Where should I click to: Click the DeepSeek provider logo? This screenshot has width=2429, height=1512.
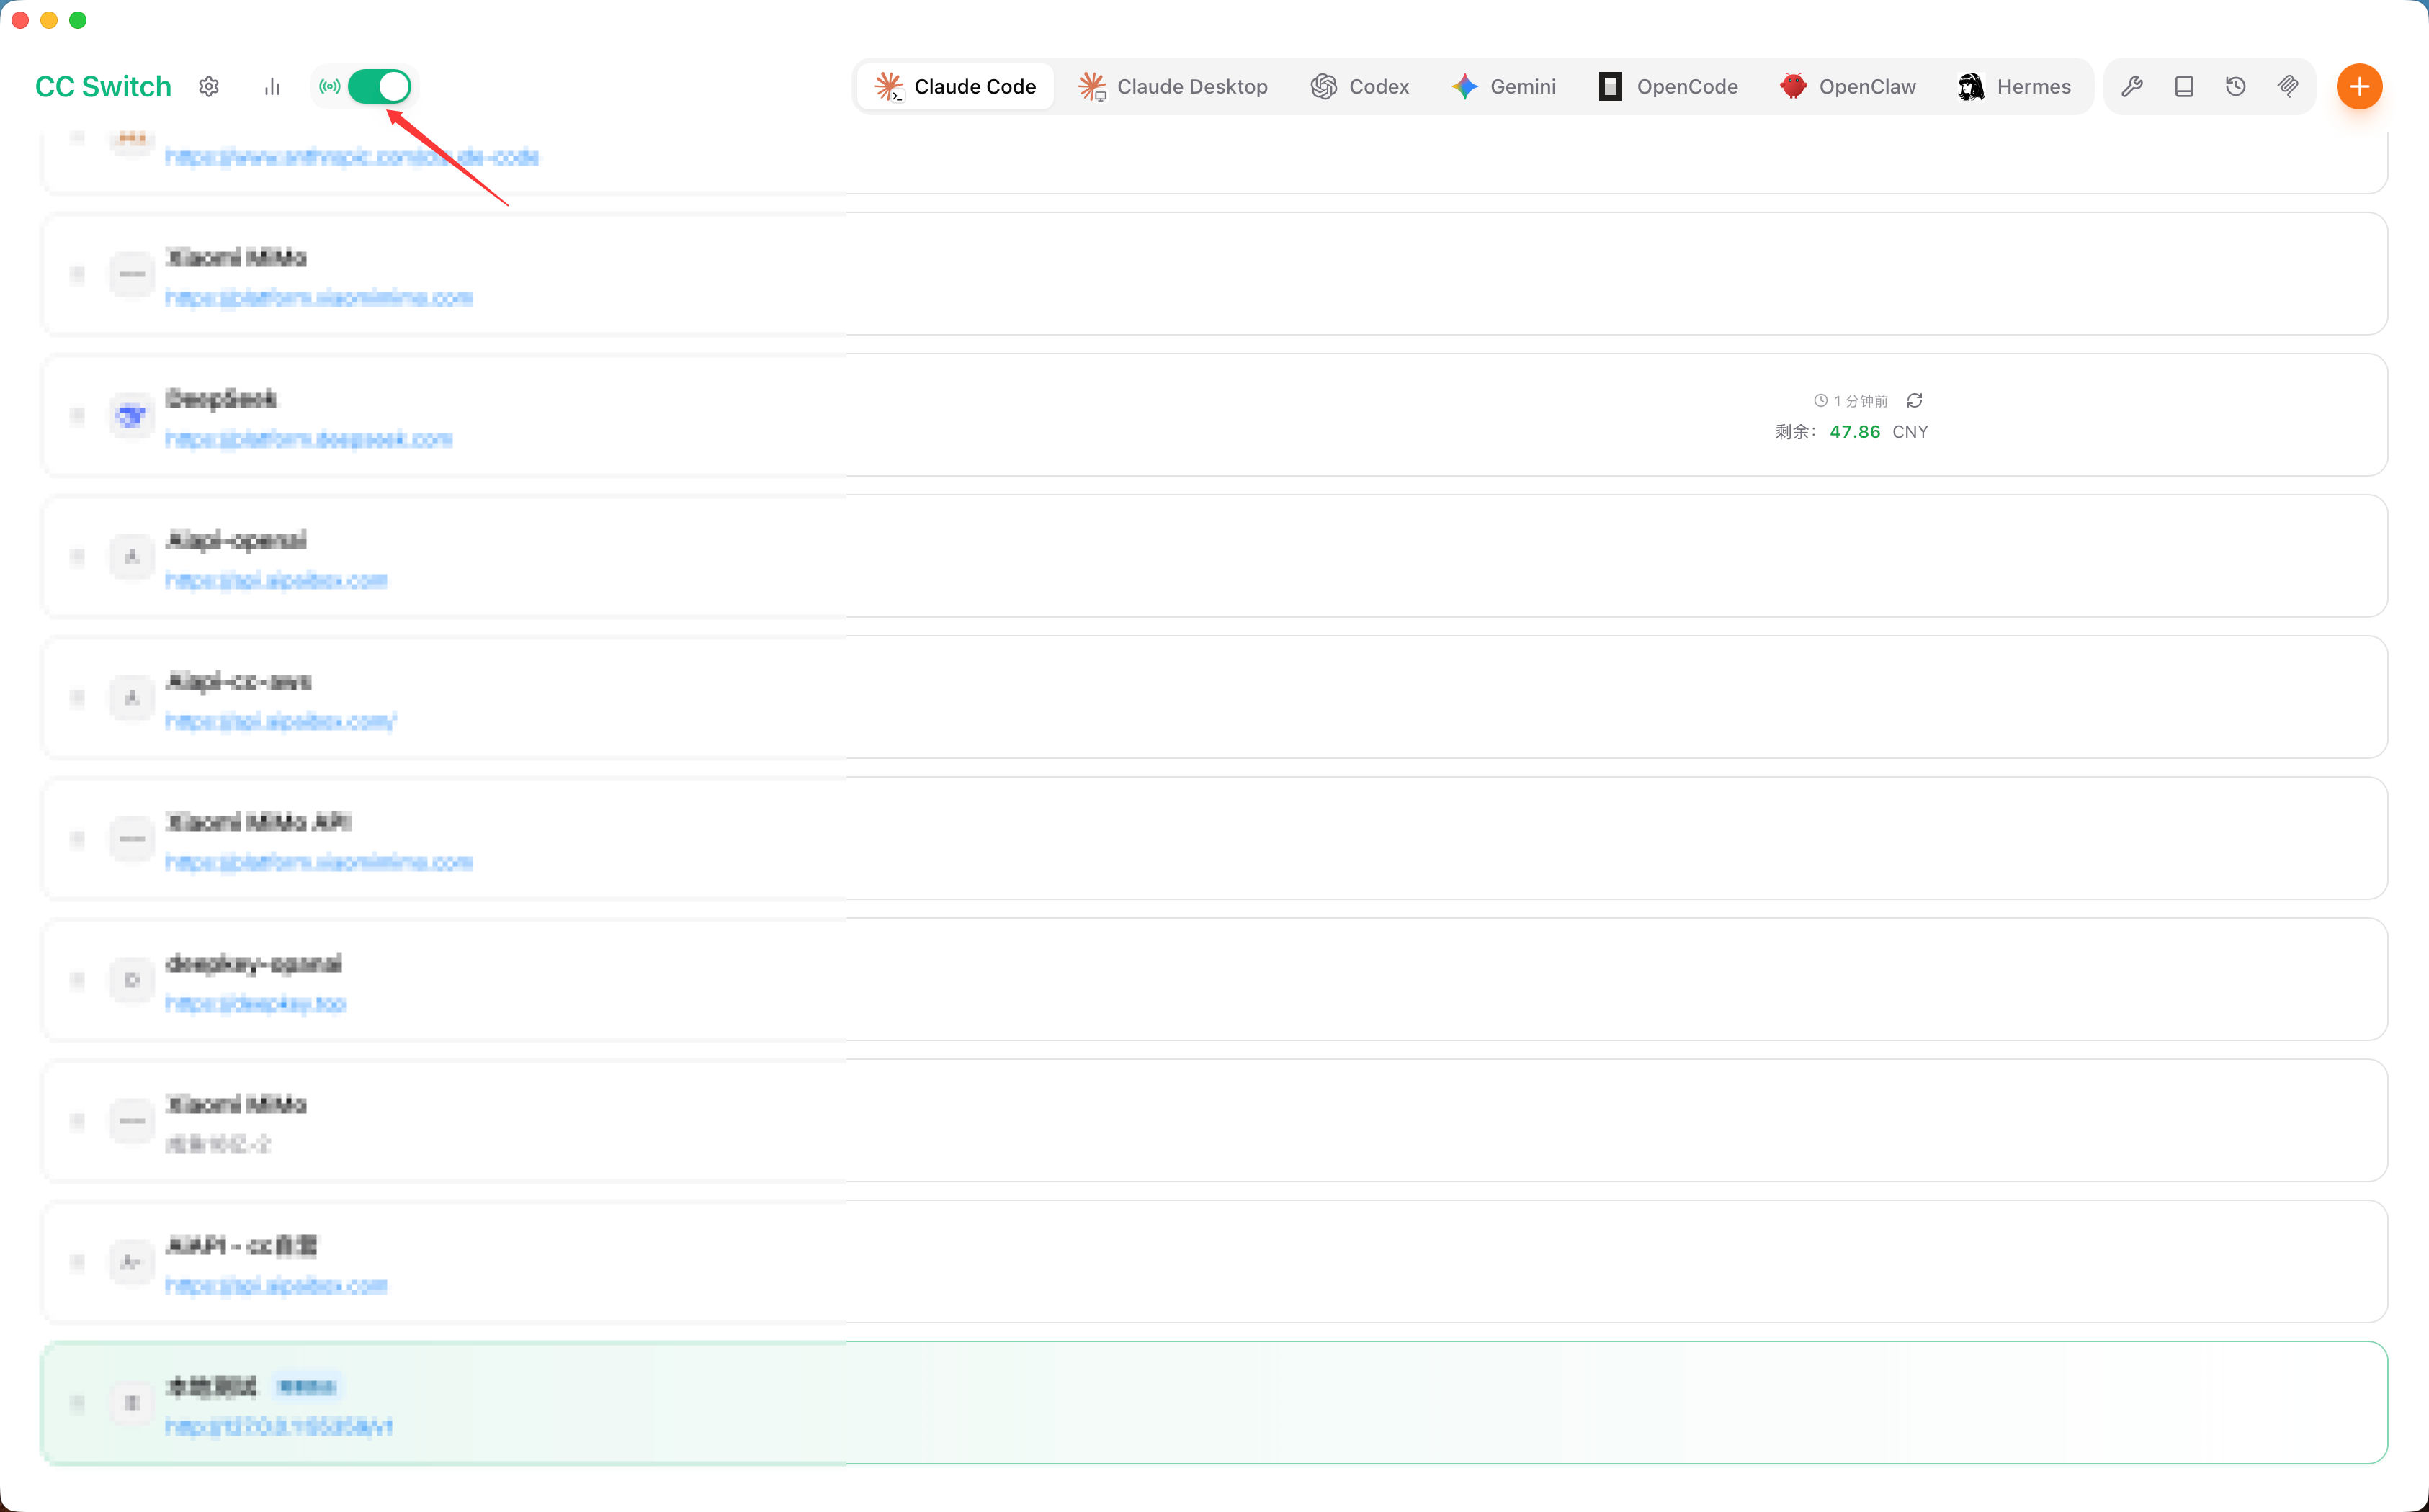[131, 415]
